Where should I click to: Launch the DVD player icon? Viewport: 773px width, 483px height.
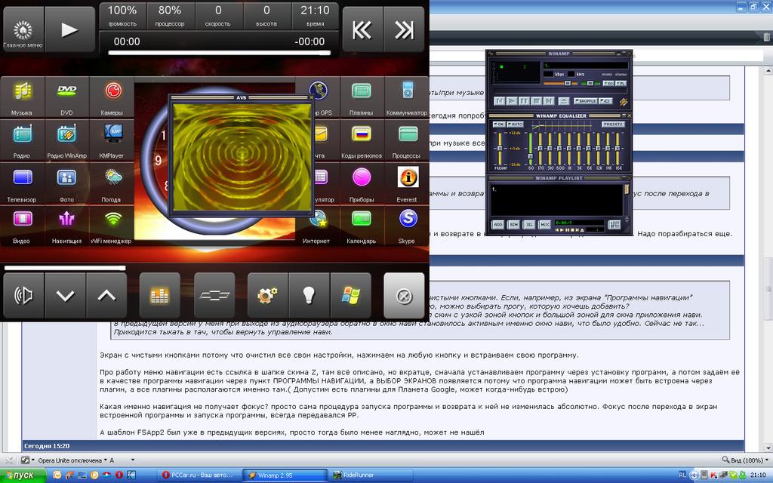pos(66,97)
